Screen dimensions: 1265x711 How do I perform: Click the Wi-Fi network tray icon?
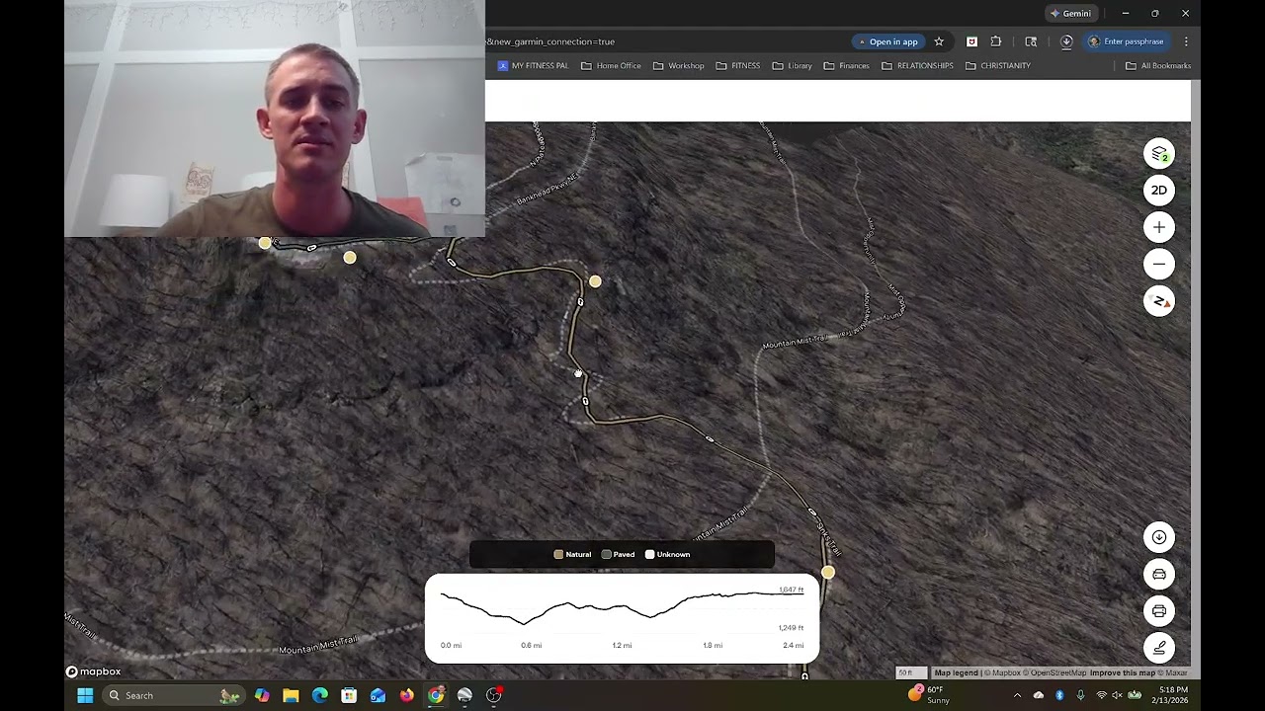1101,695
